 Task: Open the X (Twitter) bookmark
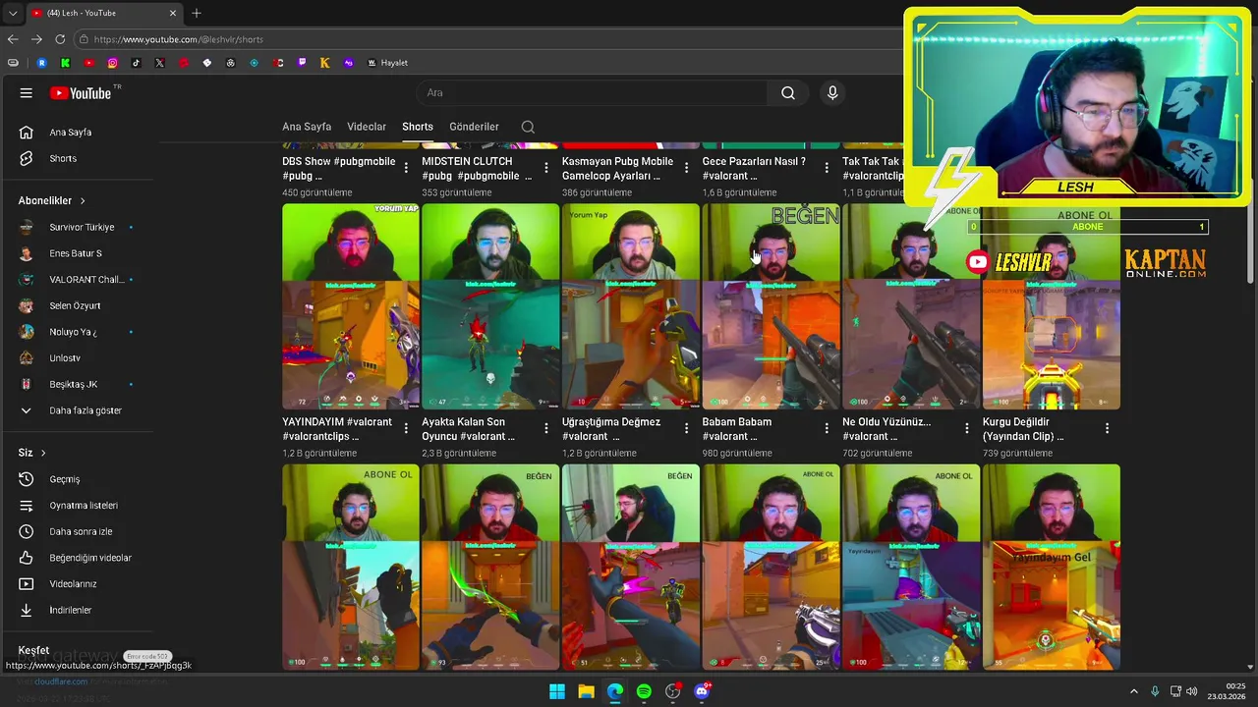[x=160, y=63]
